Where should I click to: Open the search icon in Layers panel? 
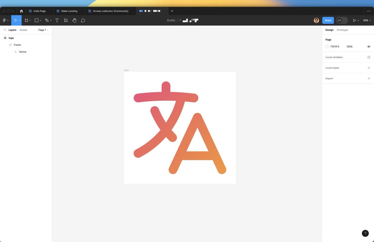(x=5, y=30)
